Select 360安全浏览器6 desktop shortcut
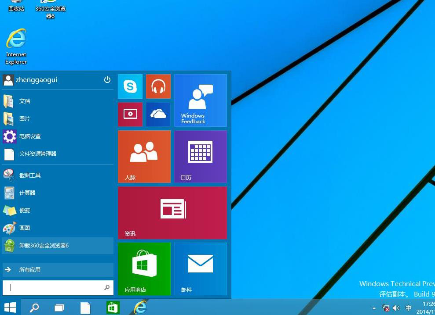This screenshot has width=435, height=315. pos(50,10)
